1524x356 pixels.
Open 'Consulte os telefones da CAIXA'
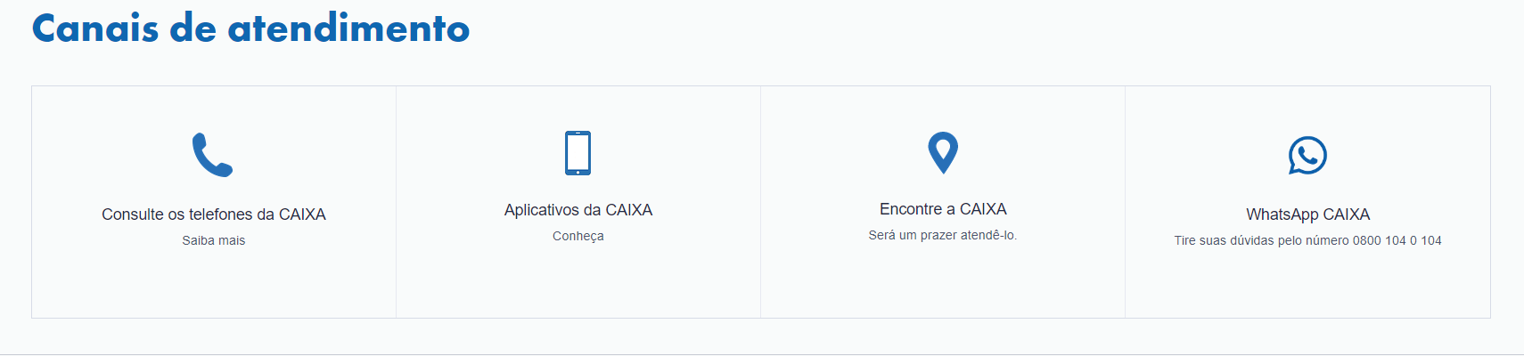click(x=214, y=214)
